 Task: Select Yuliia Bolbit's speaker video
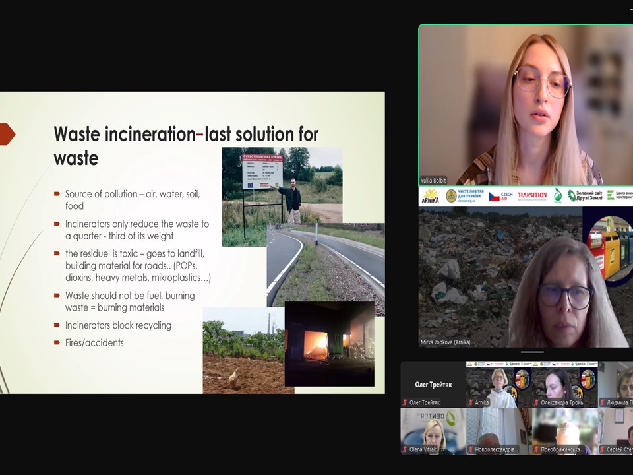pyautogui.click(x=526, y=105)
